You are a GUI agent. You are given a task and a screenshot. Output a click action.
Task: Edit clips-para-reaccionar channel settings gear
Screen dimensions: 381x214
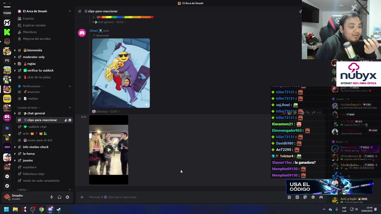pyautogui.click(x=70, y=120)
